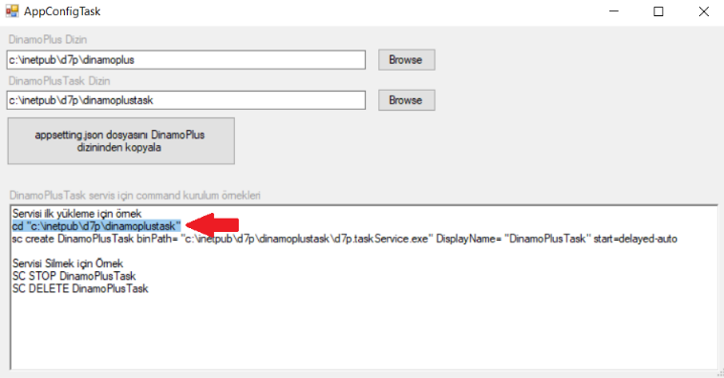Click the sc create DinamoPlusTask command line
The image size is (724, 378).
coord(345,239)
